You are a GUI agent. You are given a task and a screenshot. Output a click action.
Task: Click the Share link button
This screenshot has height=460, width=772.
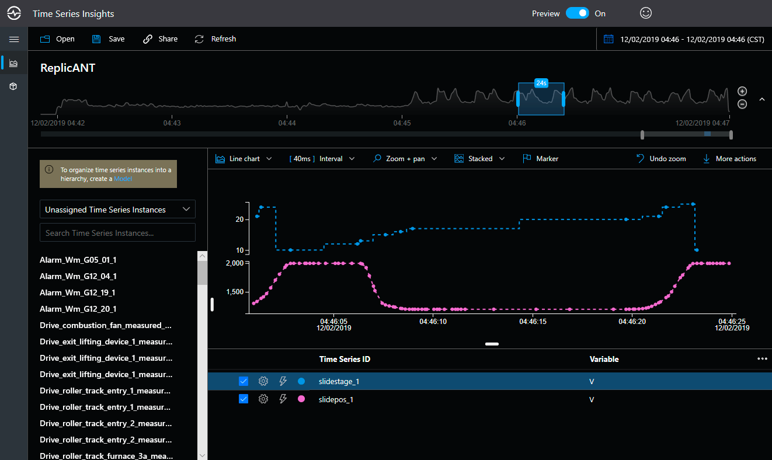click(160, 39)
